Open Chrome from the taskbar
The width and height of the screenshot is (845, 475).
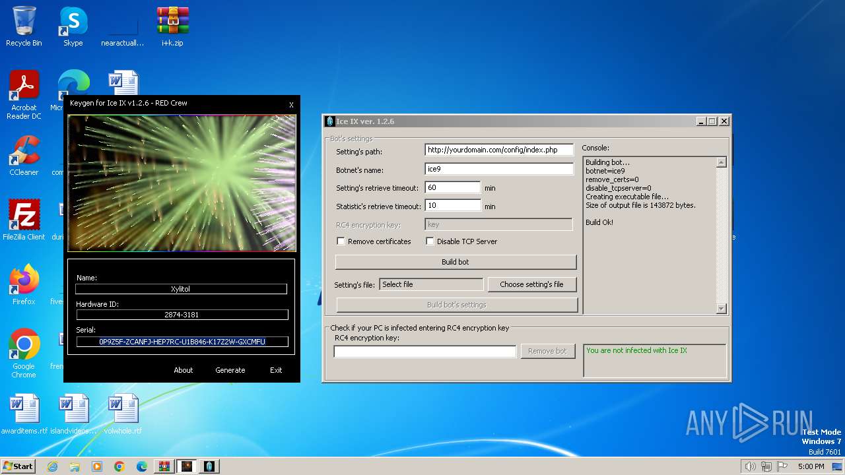[x=119, y=466]
